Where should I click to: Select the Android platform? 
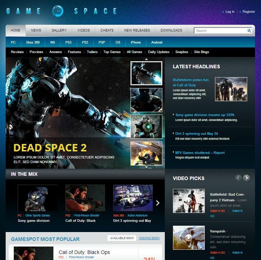(x=157, y=42)
